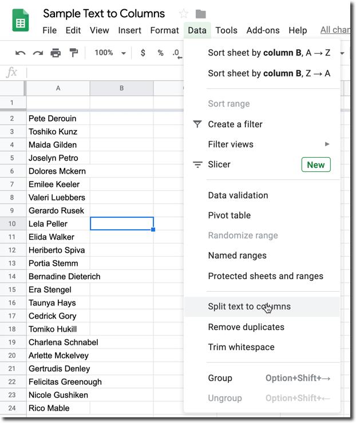The height and width of the screenshot is (423, 356).
Task: Format as currency with dollar icon
Action: coord(143,53)
